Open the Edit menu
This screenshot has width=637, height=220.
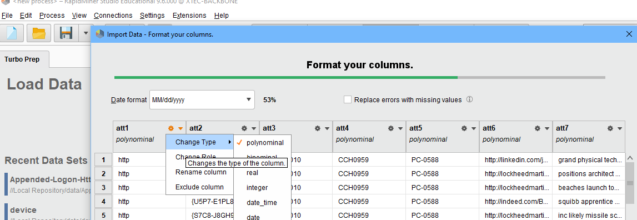26,16
